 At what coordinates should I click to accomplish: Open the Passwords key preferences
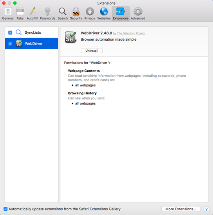pos(47,14)
